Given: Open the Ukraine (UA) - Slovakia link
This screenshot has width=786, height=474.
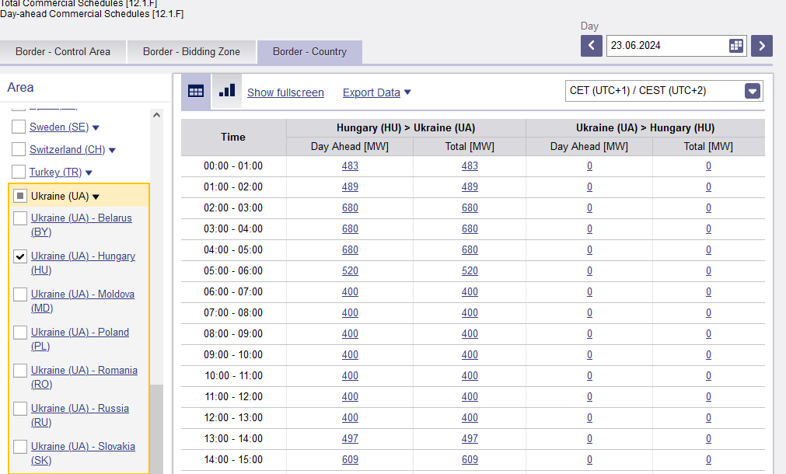Looking at the screenshot, I should (82, 453).
